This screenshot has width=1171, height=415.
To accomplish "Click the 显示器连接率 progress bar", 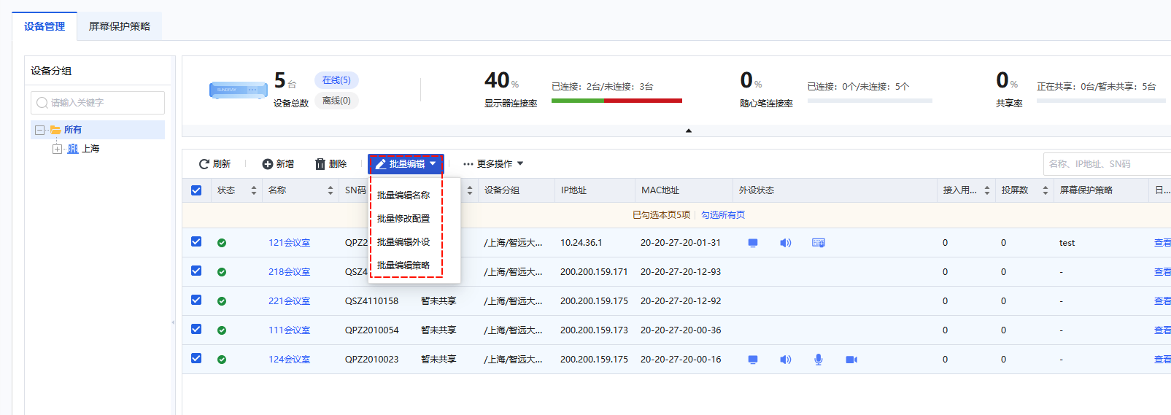I will point(617,101).
